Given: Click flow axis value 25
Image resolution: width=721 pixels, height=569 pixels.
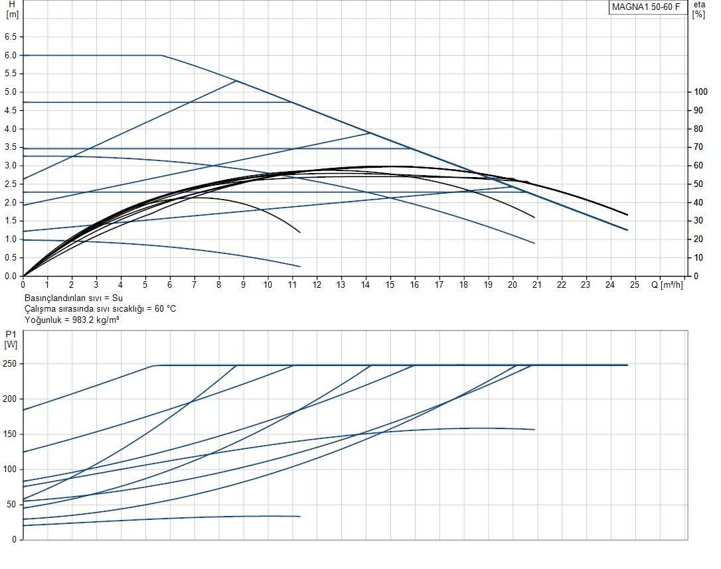Looking at the screenshot, I should (635, 284).
